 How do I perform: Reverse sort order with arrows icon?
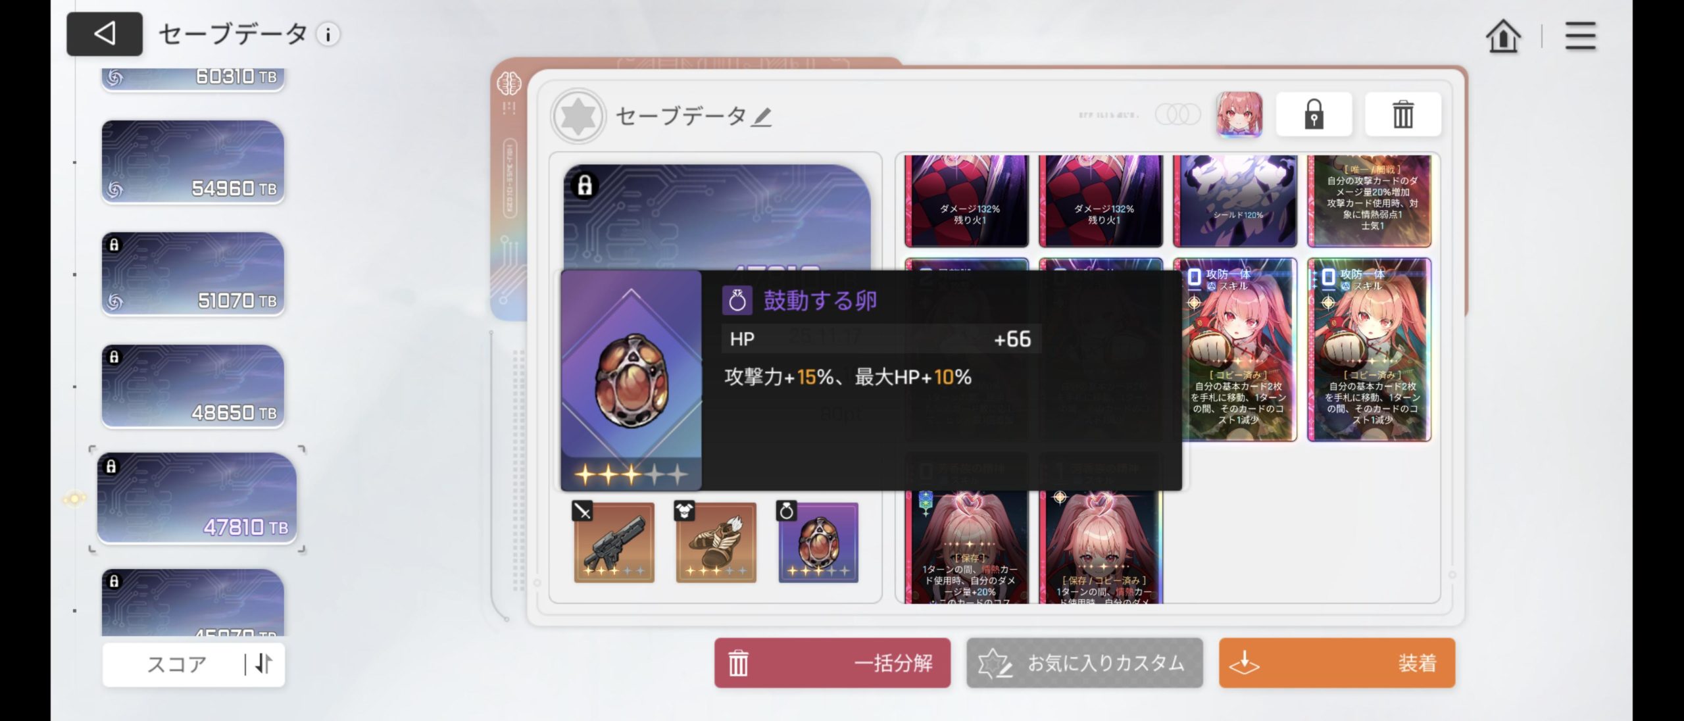coord(264,664)
